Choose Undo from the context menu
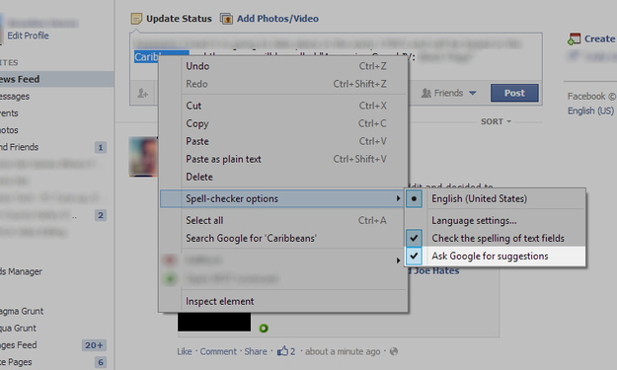The height and width of the screenshot is (370, 617). point(283,66)
